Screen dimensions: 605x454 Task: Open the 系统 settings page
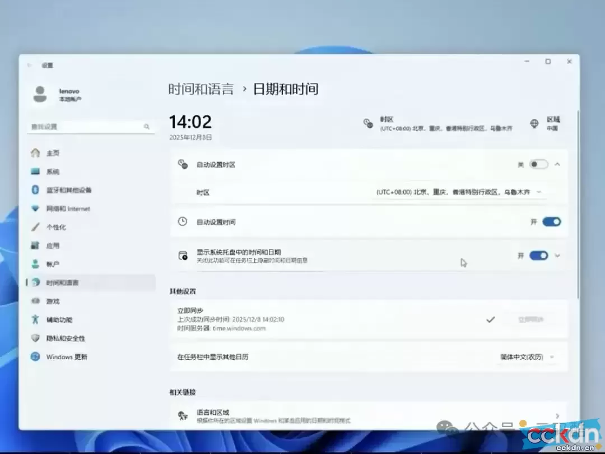click(91, 172)
